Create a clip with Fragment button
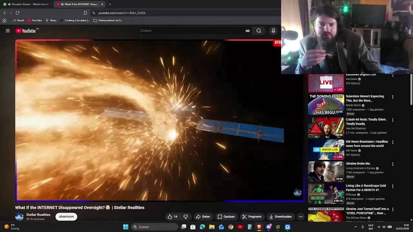 click(x=252, y=217)
